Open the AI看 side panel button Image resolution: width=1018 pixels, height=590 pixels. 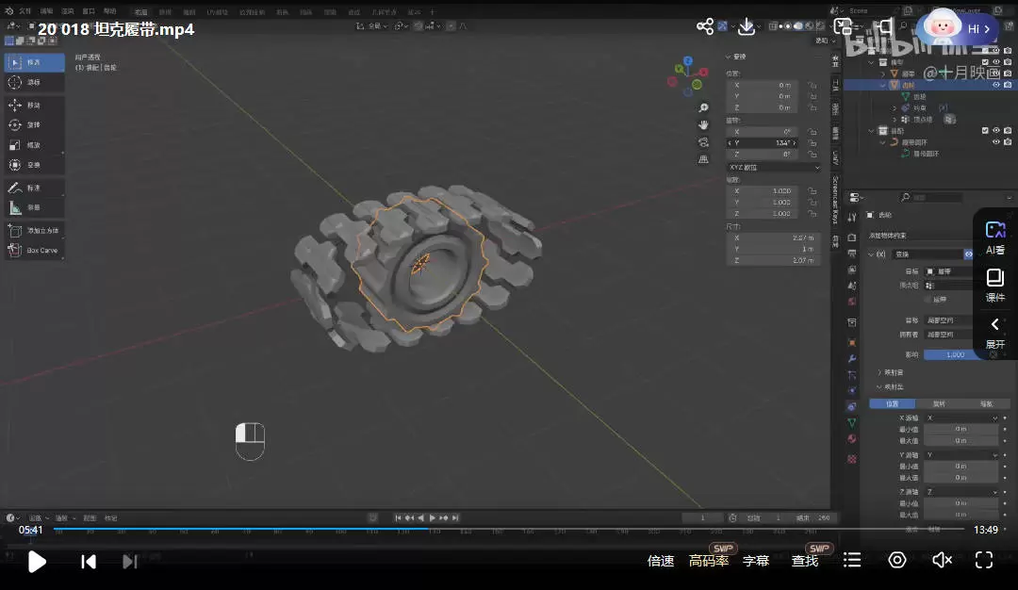click(994, 238)
